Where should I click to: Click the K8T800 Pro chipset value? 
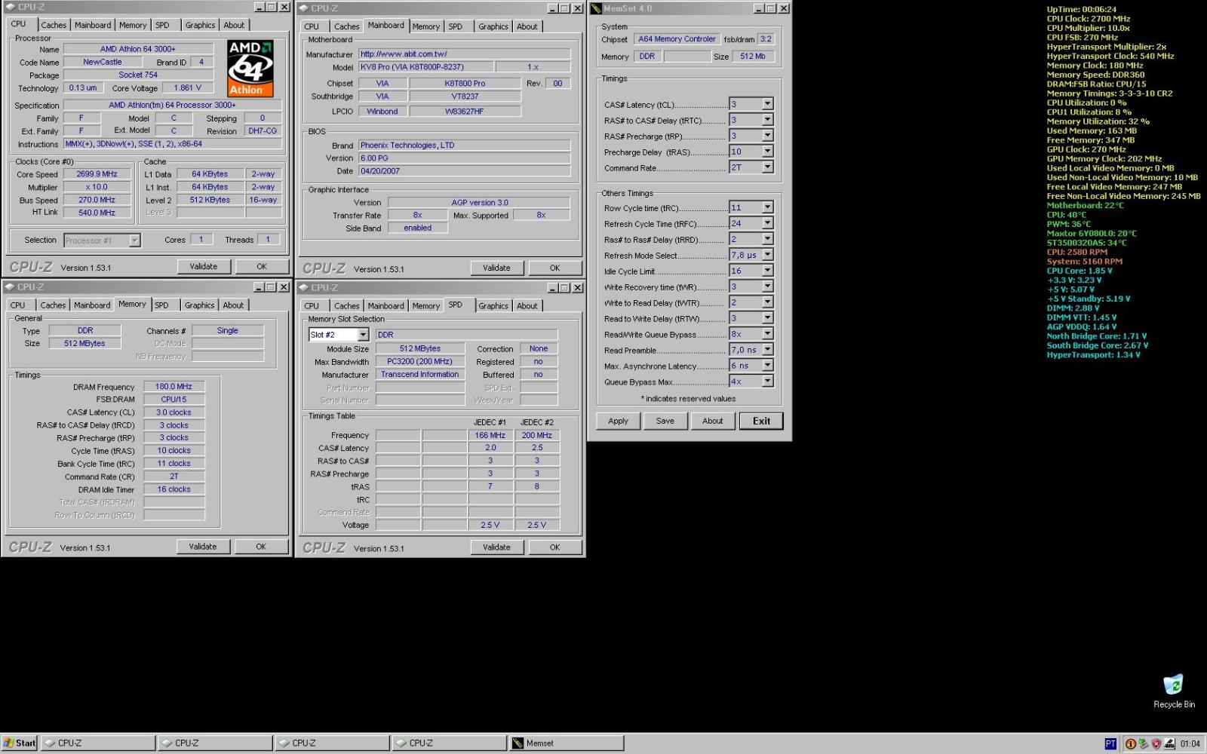click(x=465, y=84)
